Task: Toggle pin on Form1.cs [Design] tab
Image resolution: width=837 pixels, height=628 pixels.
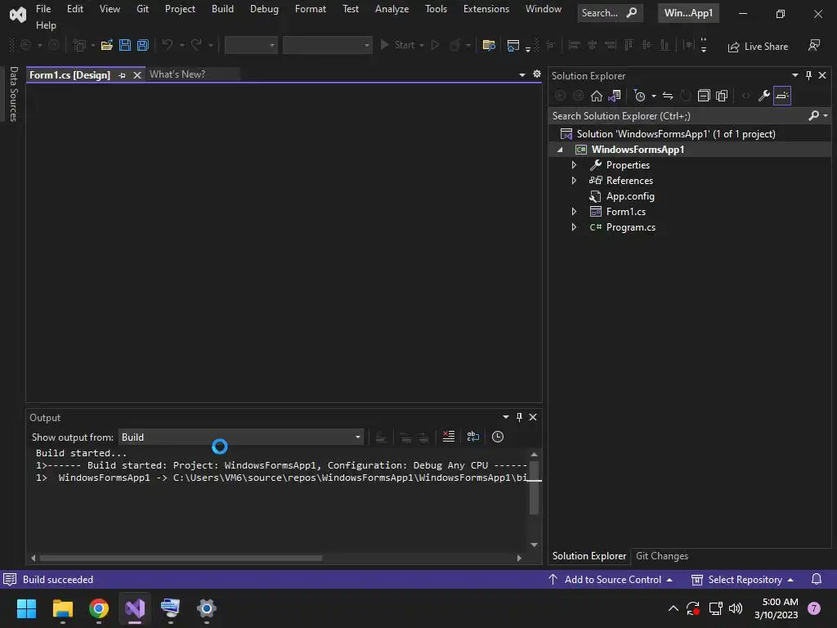Action: [123, 75]
